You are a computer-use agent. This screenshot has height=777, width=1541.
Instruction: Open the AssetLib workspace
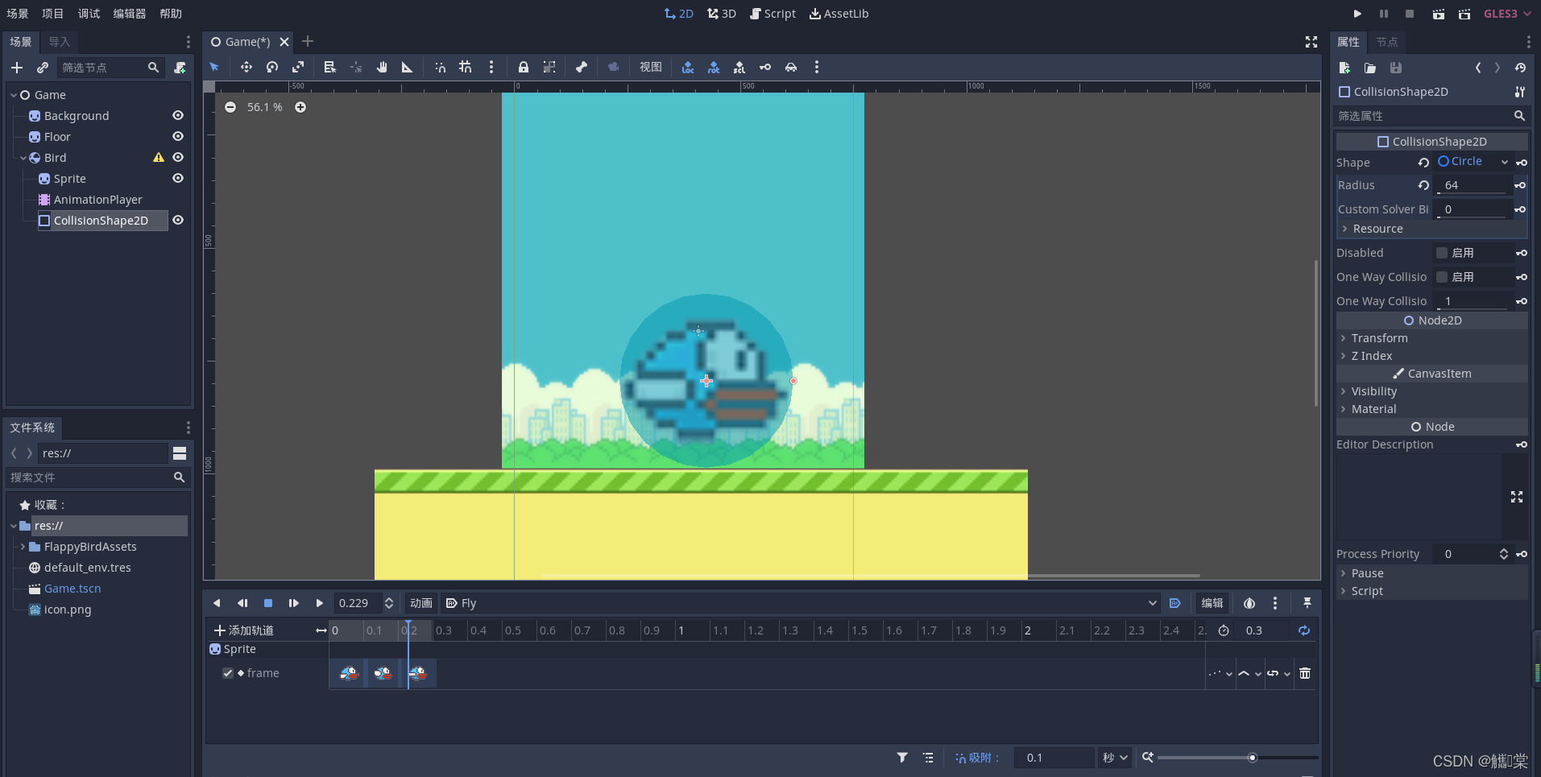[x=839, y=14]
